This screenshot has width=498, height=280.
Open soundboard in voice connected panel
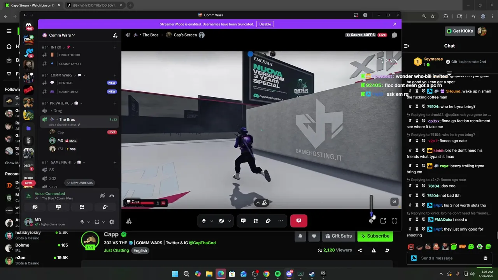tap(105, 207)
